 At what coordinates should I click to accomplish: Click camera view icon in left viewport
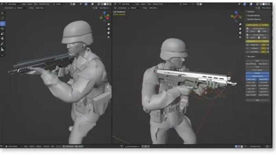coord(109,33)
